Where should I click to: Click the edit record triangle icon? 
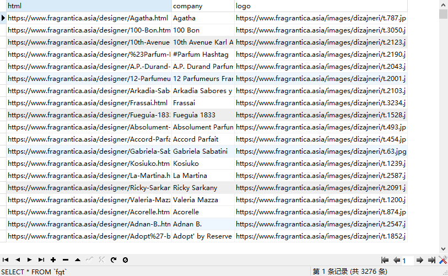[x=78, y=259]
